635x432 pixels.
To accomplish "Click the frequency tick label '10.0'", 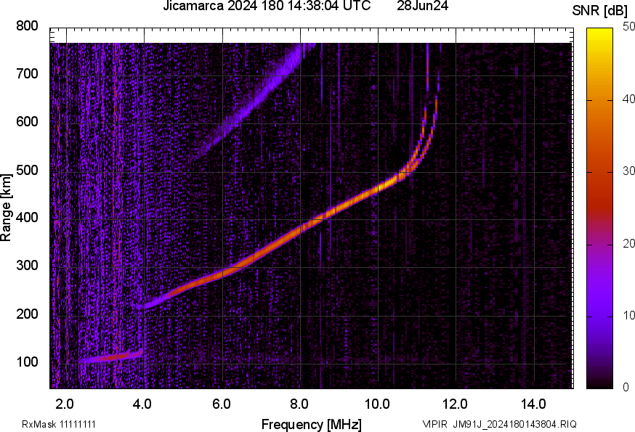I will coord(377,404).
